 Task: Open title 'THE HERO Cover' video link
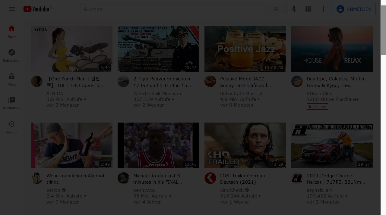pos(75,82)
